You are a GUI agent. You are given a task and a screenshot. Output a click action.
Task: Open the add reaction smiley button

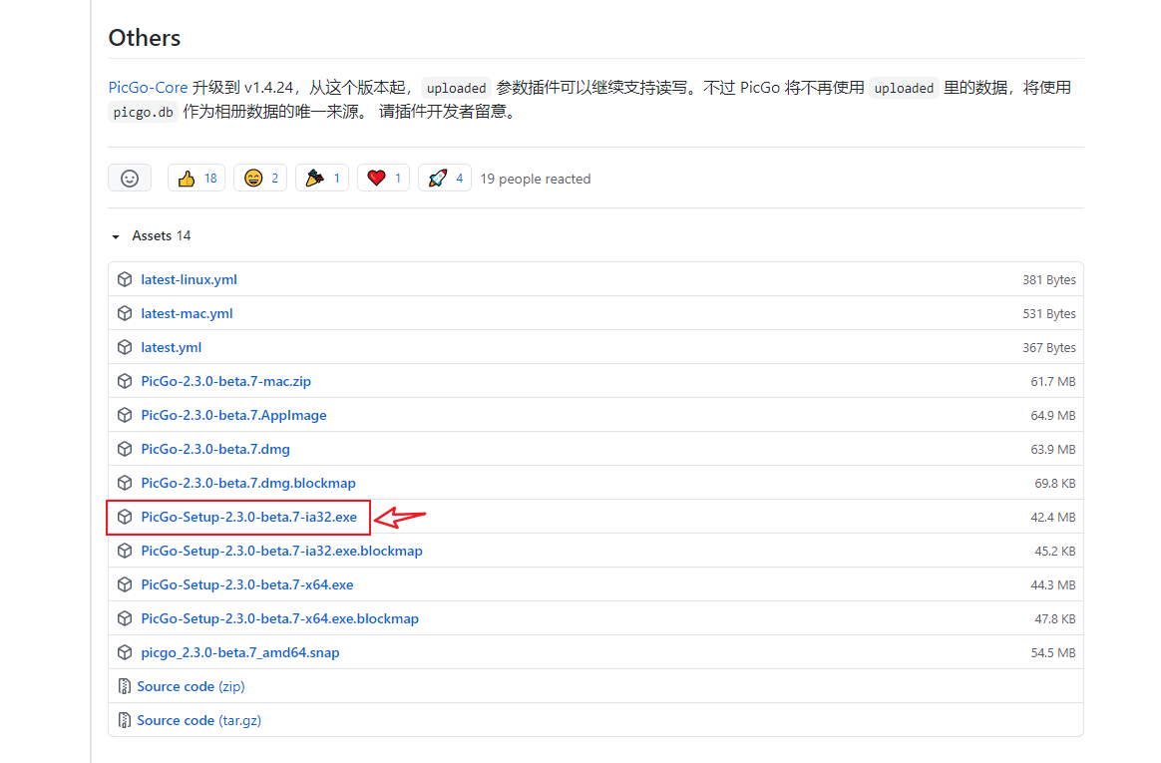point(130,179)
